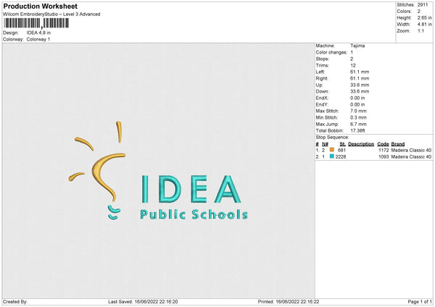Click the design name 'IDEA 4.8 in'
The width and height of the screenshot is (435, 307).
[38, 33]
